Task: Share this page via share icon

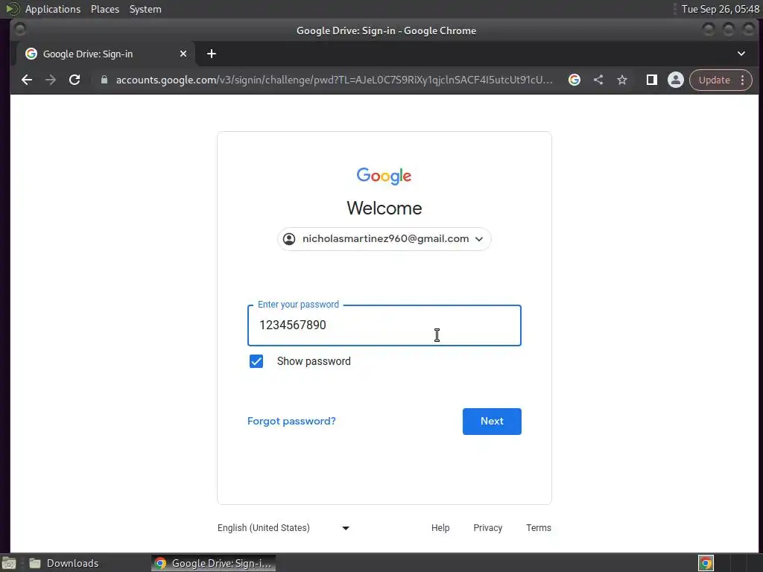Action: [x=598, y=80]
